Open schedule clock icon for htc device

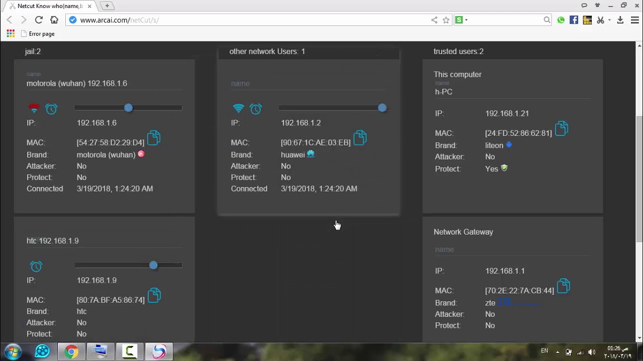(x=36, y=266)
